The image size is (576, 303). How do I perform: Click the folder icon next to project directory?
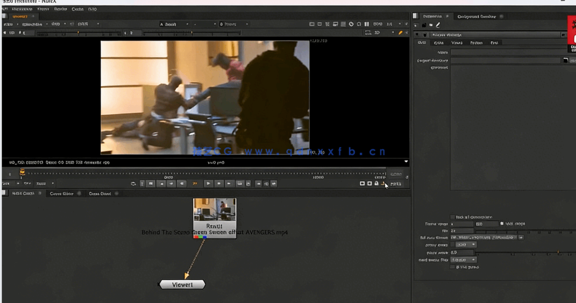565,60
